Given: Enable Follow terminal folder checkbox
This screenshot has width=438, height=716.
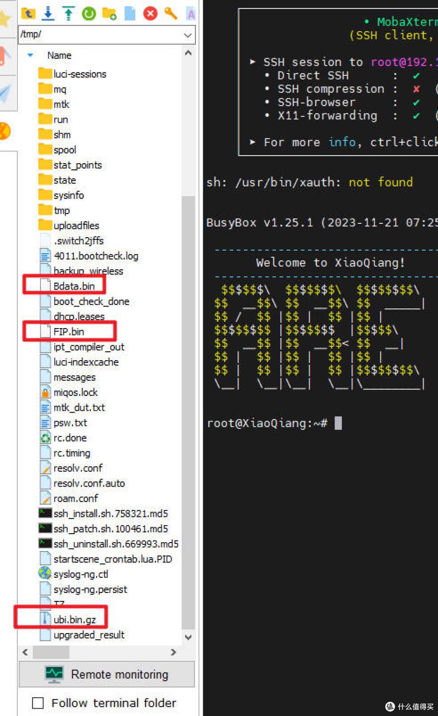Looking at the screenshot, I should (38, 703).
